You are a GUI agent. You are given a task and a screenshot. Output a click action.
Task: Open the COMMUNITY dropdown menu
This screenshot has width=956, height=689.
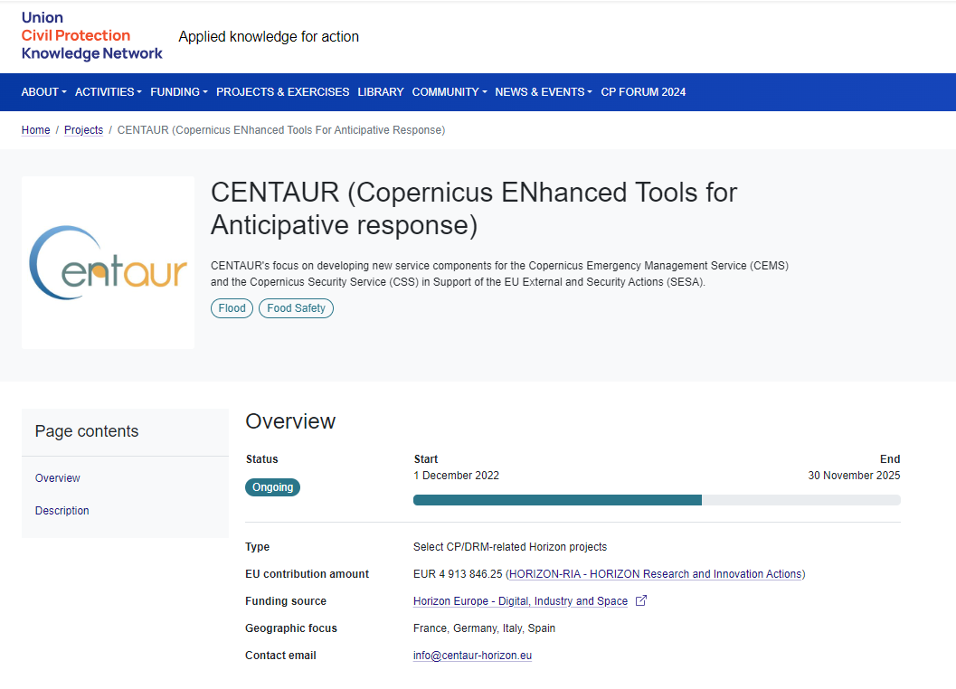(448, 91)
